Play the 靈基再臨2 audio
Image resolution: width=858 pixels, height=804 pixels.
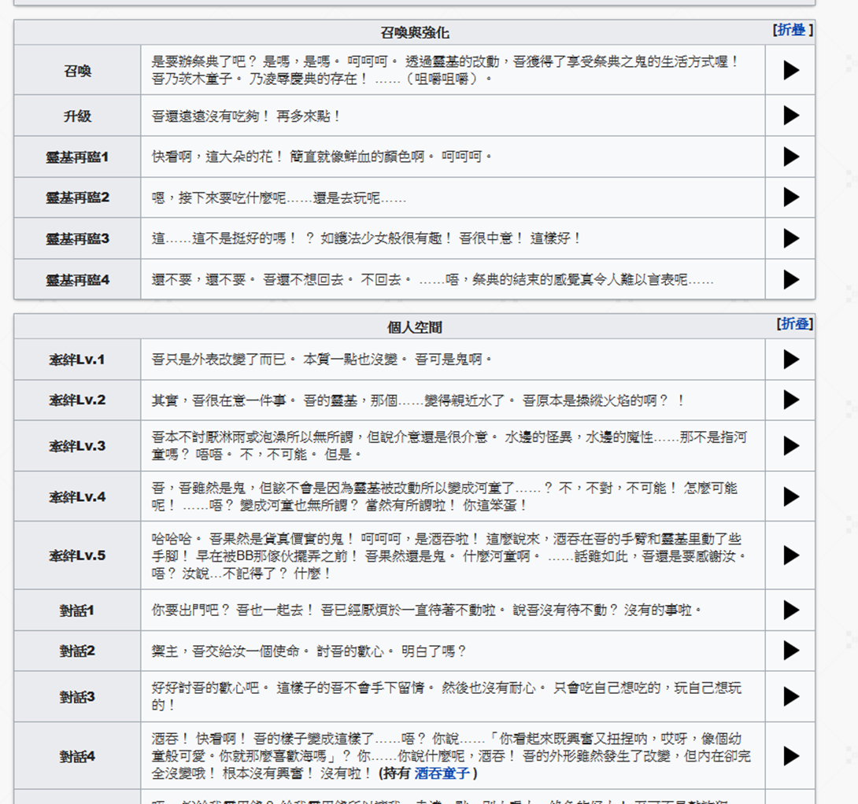pos(790,197)
